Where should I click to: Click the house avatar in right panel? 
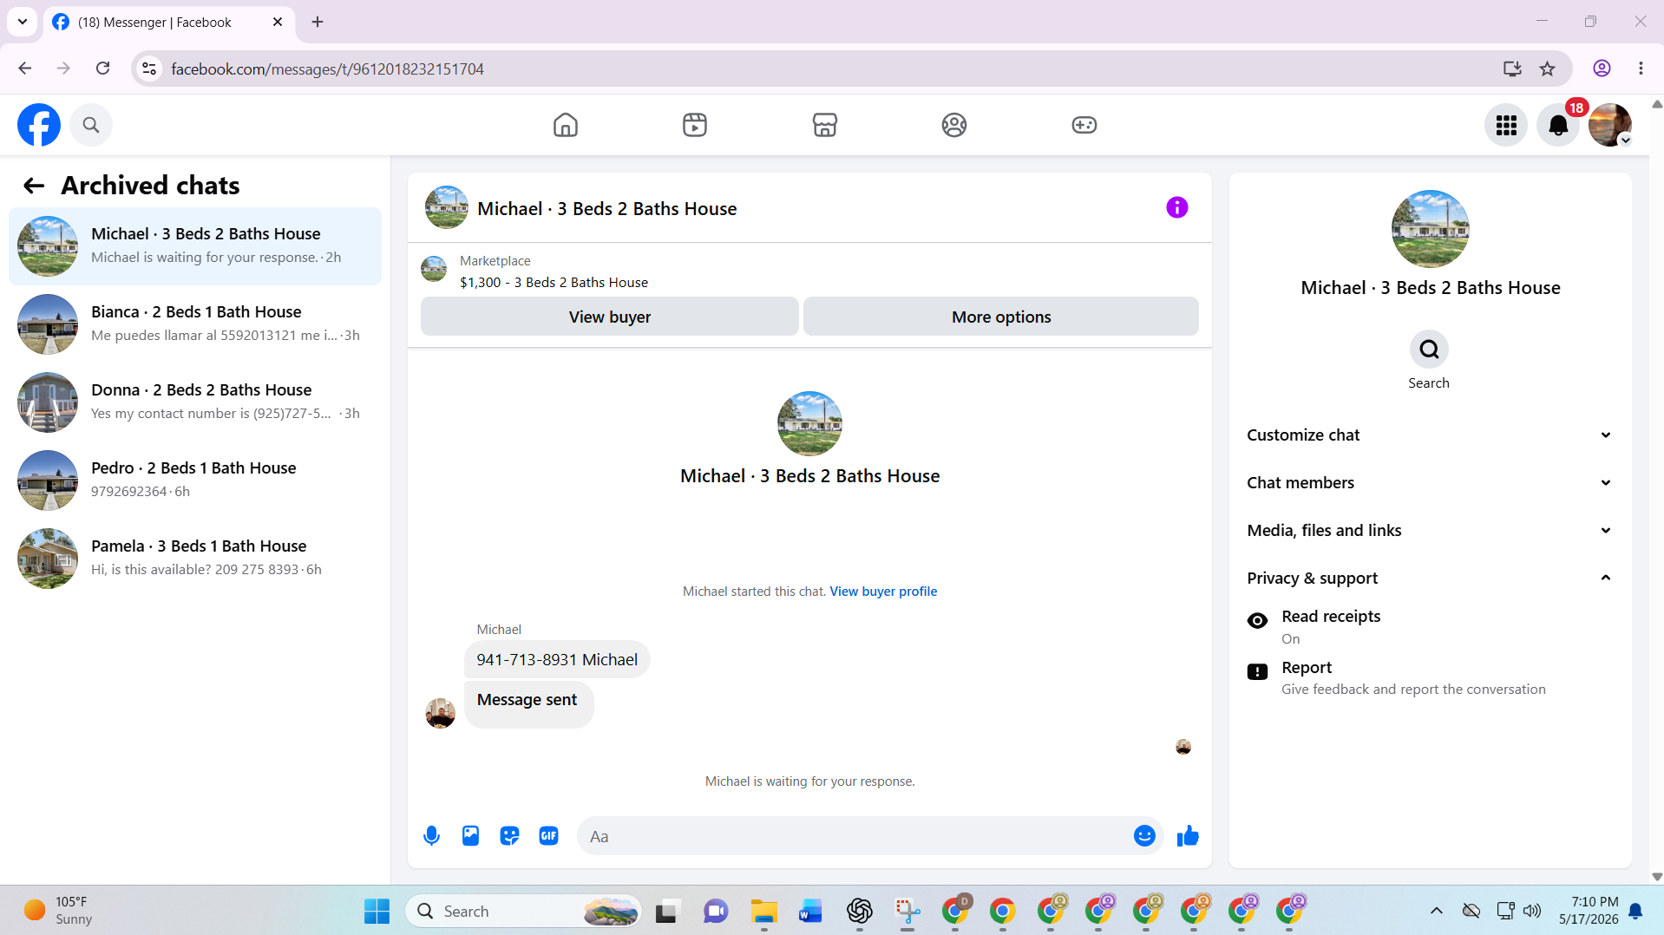(x=1430, y=229)
